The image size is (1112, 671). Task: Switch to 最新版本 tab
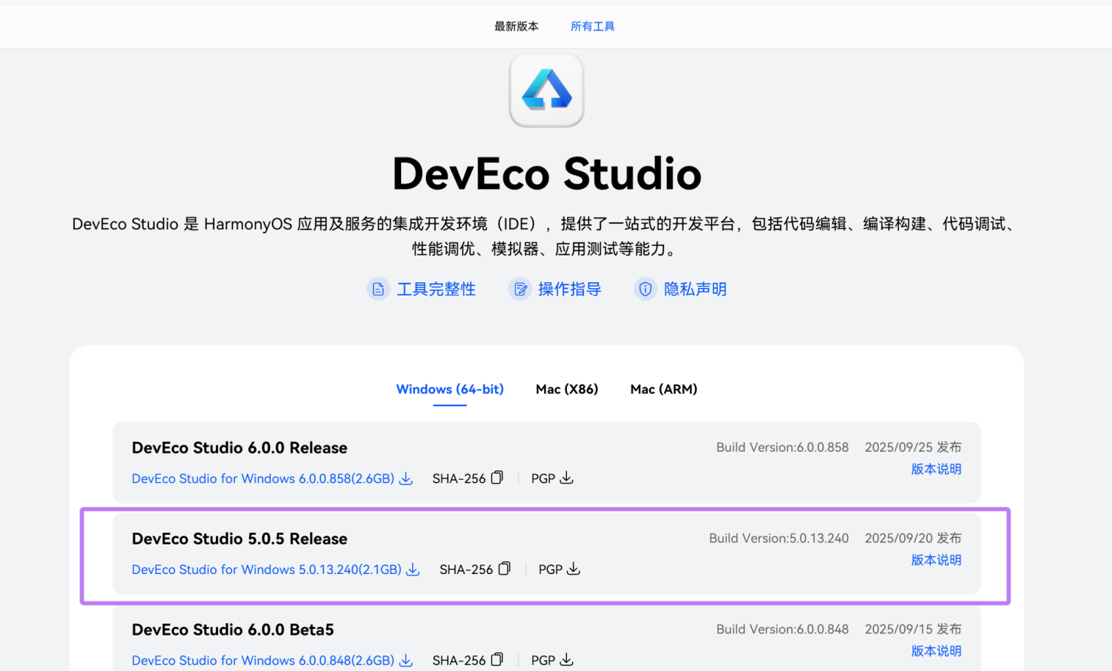click(x=516, y=26)
